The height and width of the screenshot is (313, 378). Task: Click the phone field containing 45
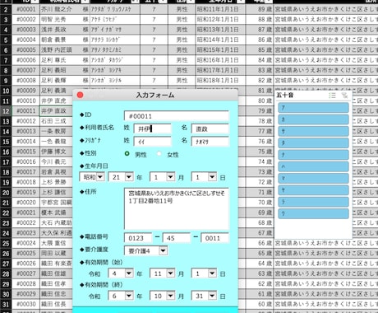pyautogui.click(x=177, y=238)
